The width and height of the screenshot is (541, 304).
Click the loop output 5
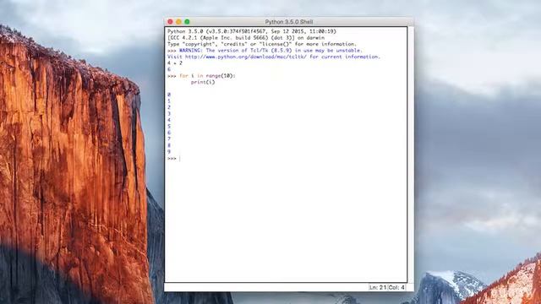pos(169,126)
